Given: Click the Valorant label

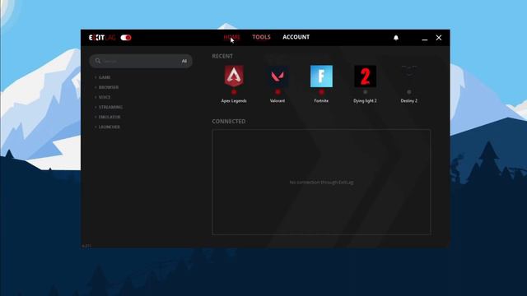Looking at the screenshot, I should 277,100.
